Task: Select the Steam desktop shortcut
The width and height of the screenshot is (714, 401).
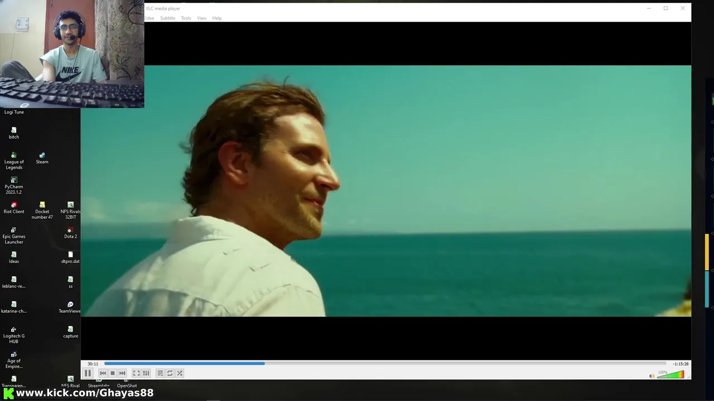Action: coord(42,158)
